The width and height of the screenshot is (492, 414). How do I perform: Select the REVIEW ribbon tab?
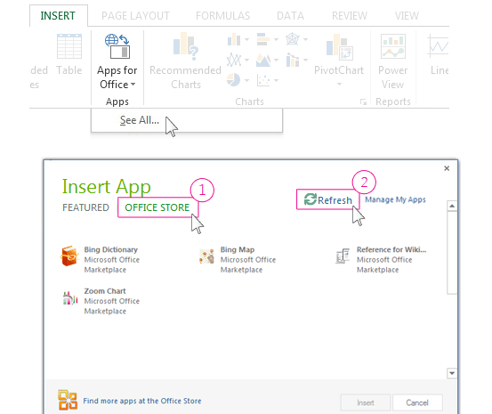pos(350,16)
